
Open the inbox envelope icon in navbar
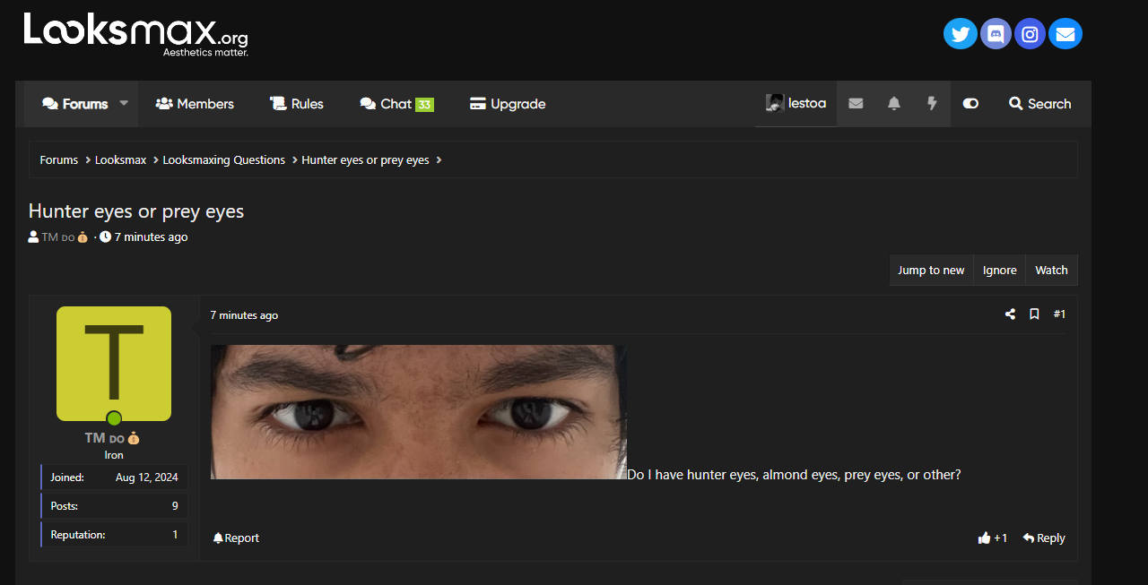click(856, 104)
